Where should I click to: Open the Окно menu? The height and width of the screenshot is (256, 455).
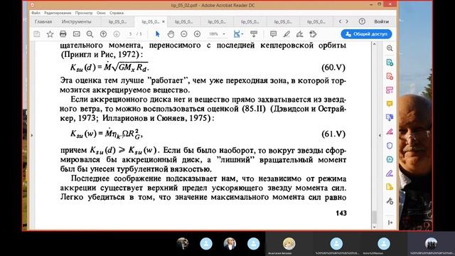click(x=101, y=13)
